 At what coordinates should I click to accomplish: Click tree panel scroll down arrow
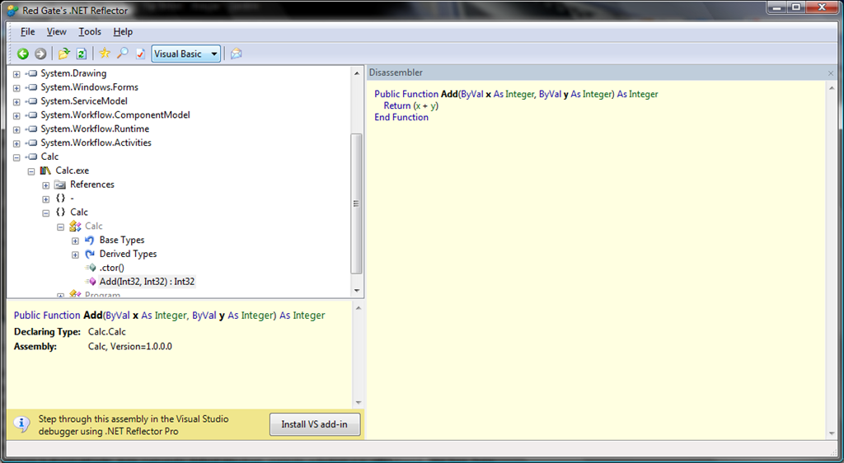coord(357,290)
